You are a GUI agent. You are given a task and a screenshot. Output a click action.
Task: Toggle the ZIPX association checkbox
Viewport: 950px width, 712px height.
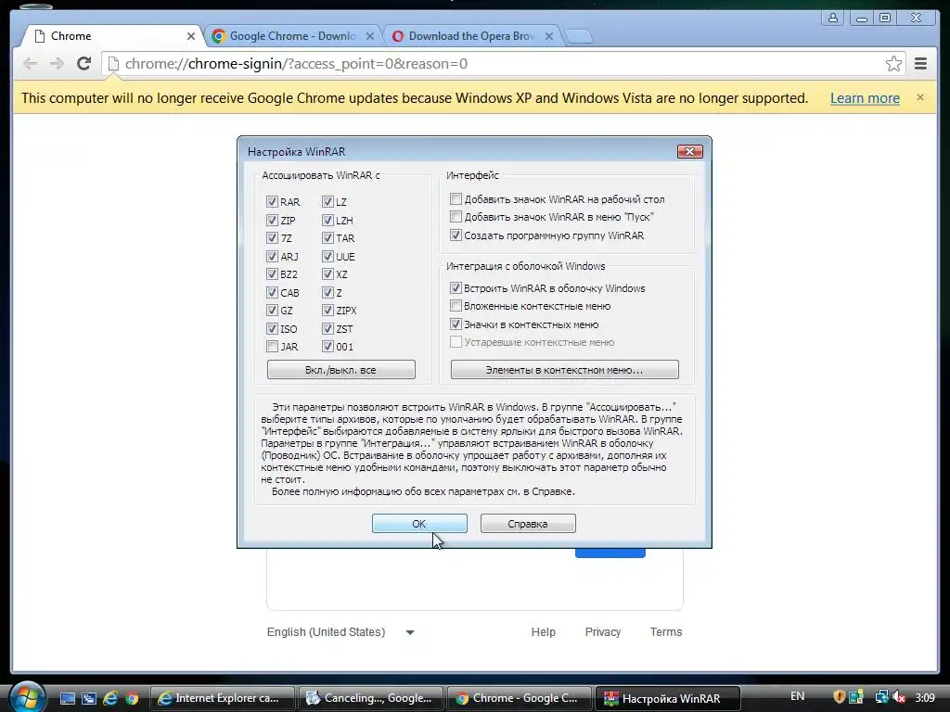(x=327, y=311)
